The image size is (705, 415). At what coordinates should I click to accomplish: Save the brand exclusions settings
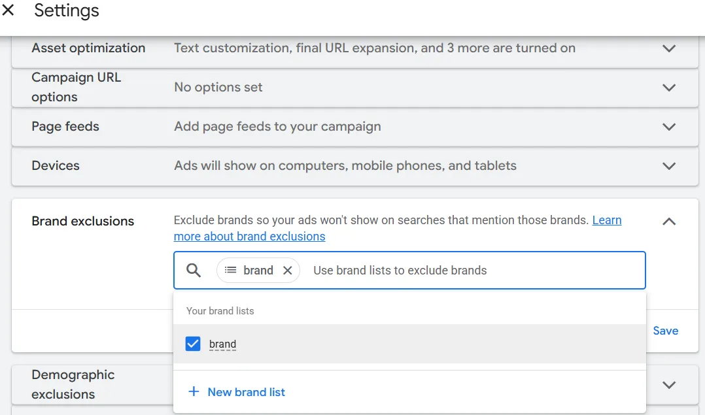666,331
